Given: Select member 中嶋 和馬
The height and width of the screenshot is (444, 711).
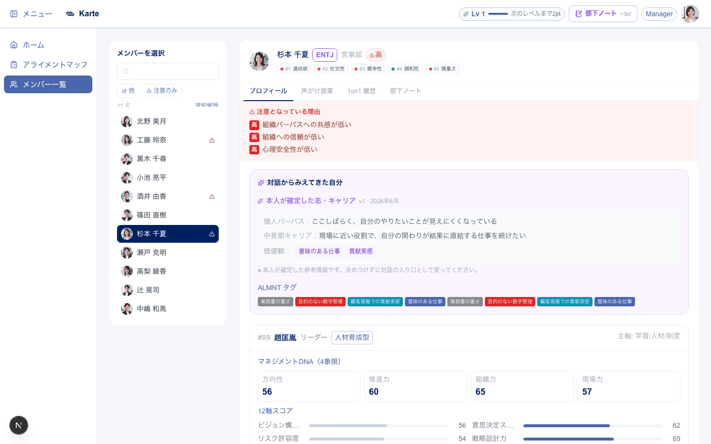Looking at the screenshot, I should pos(168,309).
